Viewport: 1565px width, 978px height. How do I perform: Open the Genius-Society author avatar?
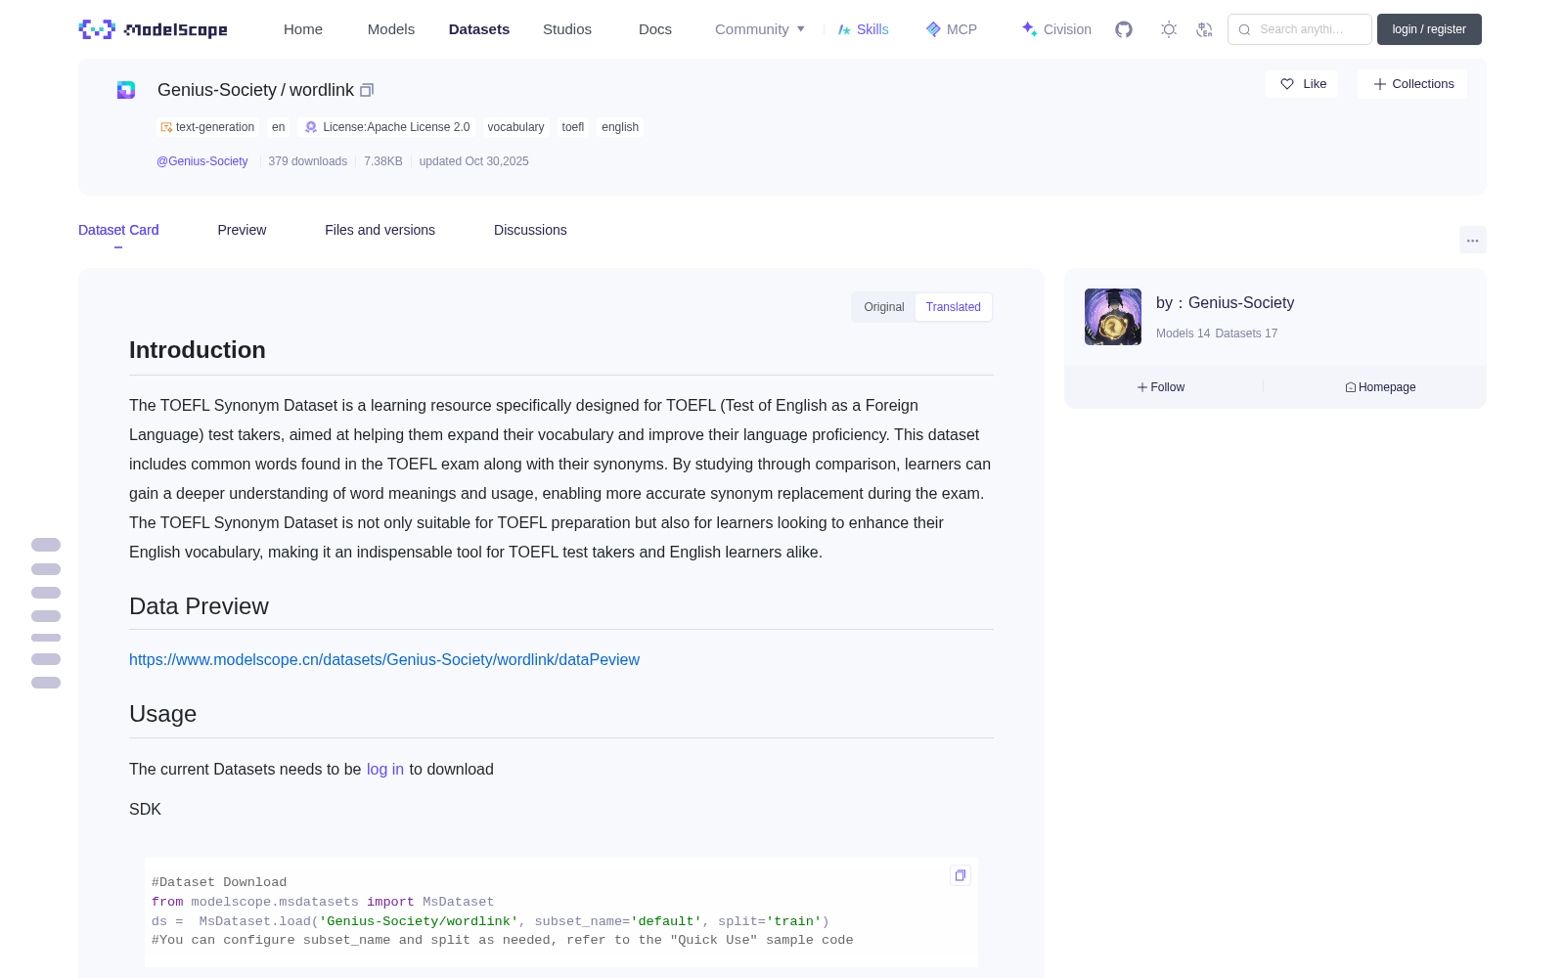[1113, 317]
